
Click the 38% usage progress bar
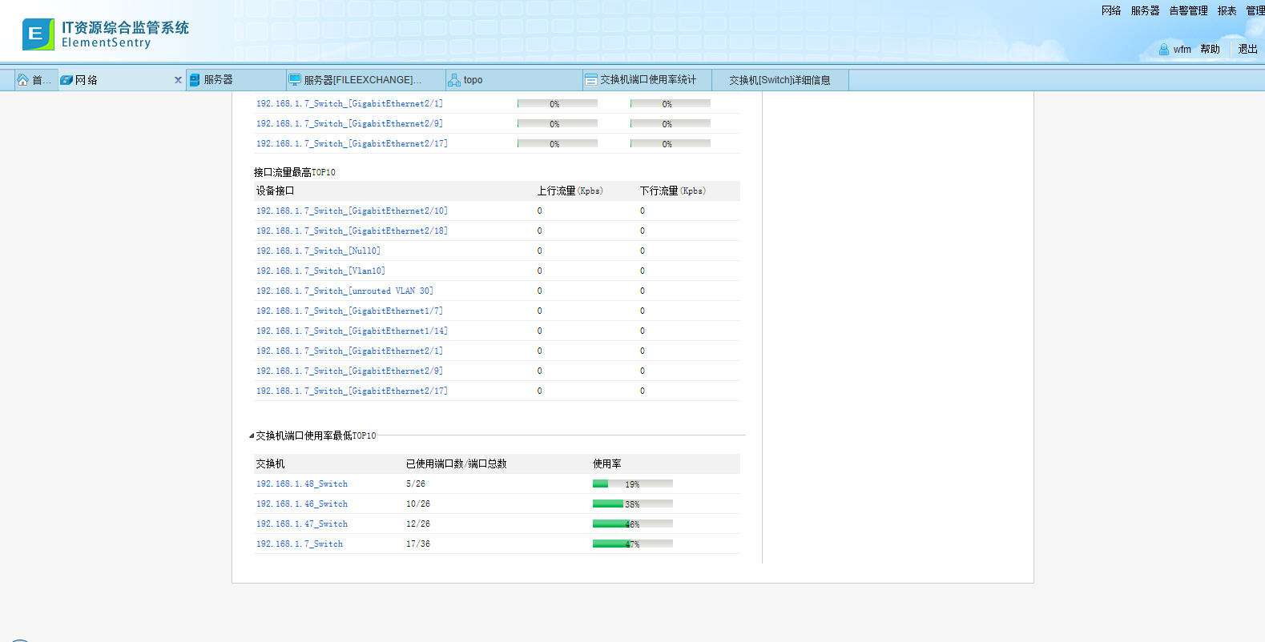[633, 504]
